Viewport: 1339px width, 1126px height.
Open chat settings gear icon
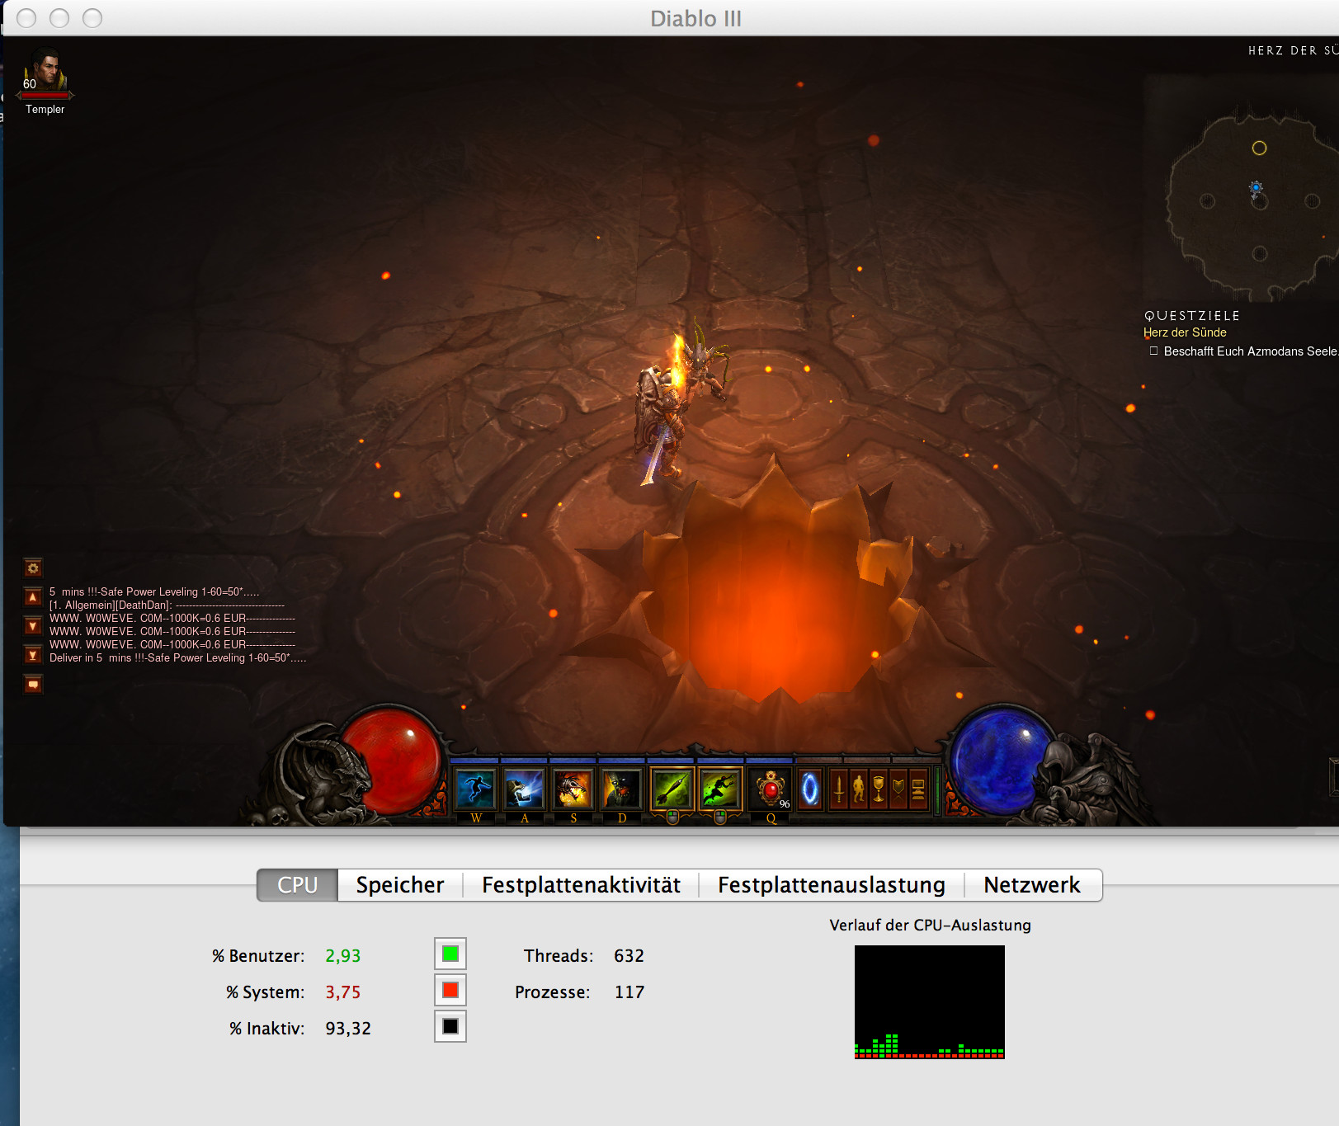33,568
